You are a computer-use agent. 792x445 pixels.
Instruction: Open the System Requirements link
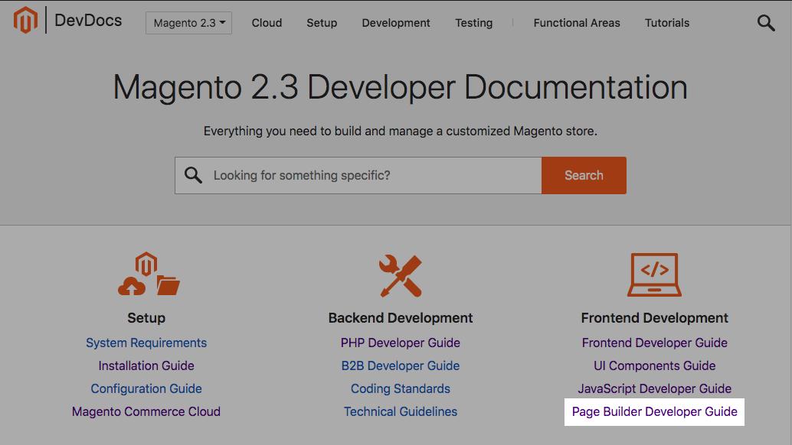point(146,343)
